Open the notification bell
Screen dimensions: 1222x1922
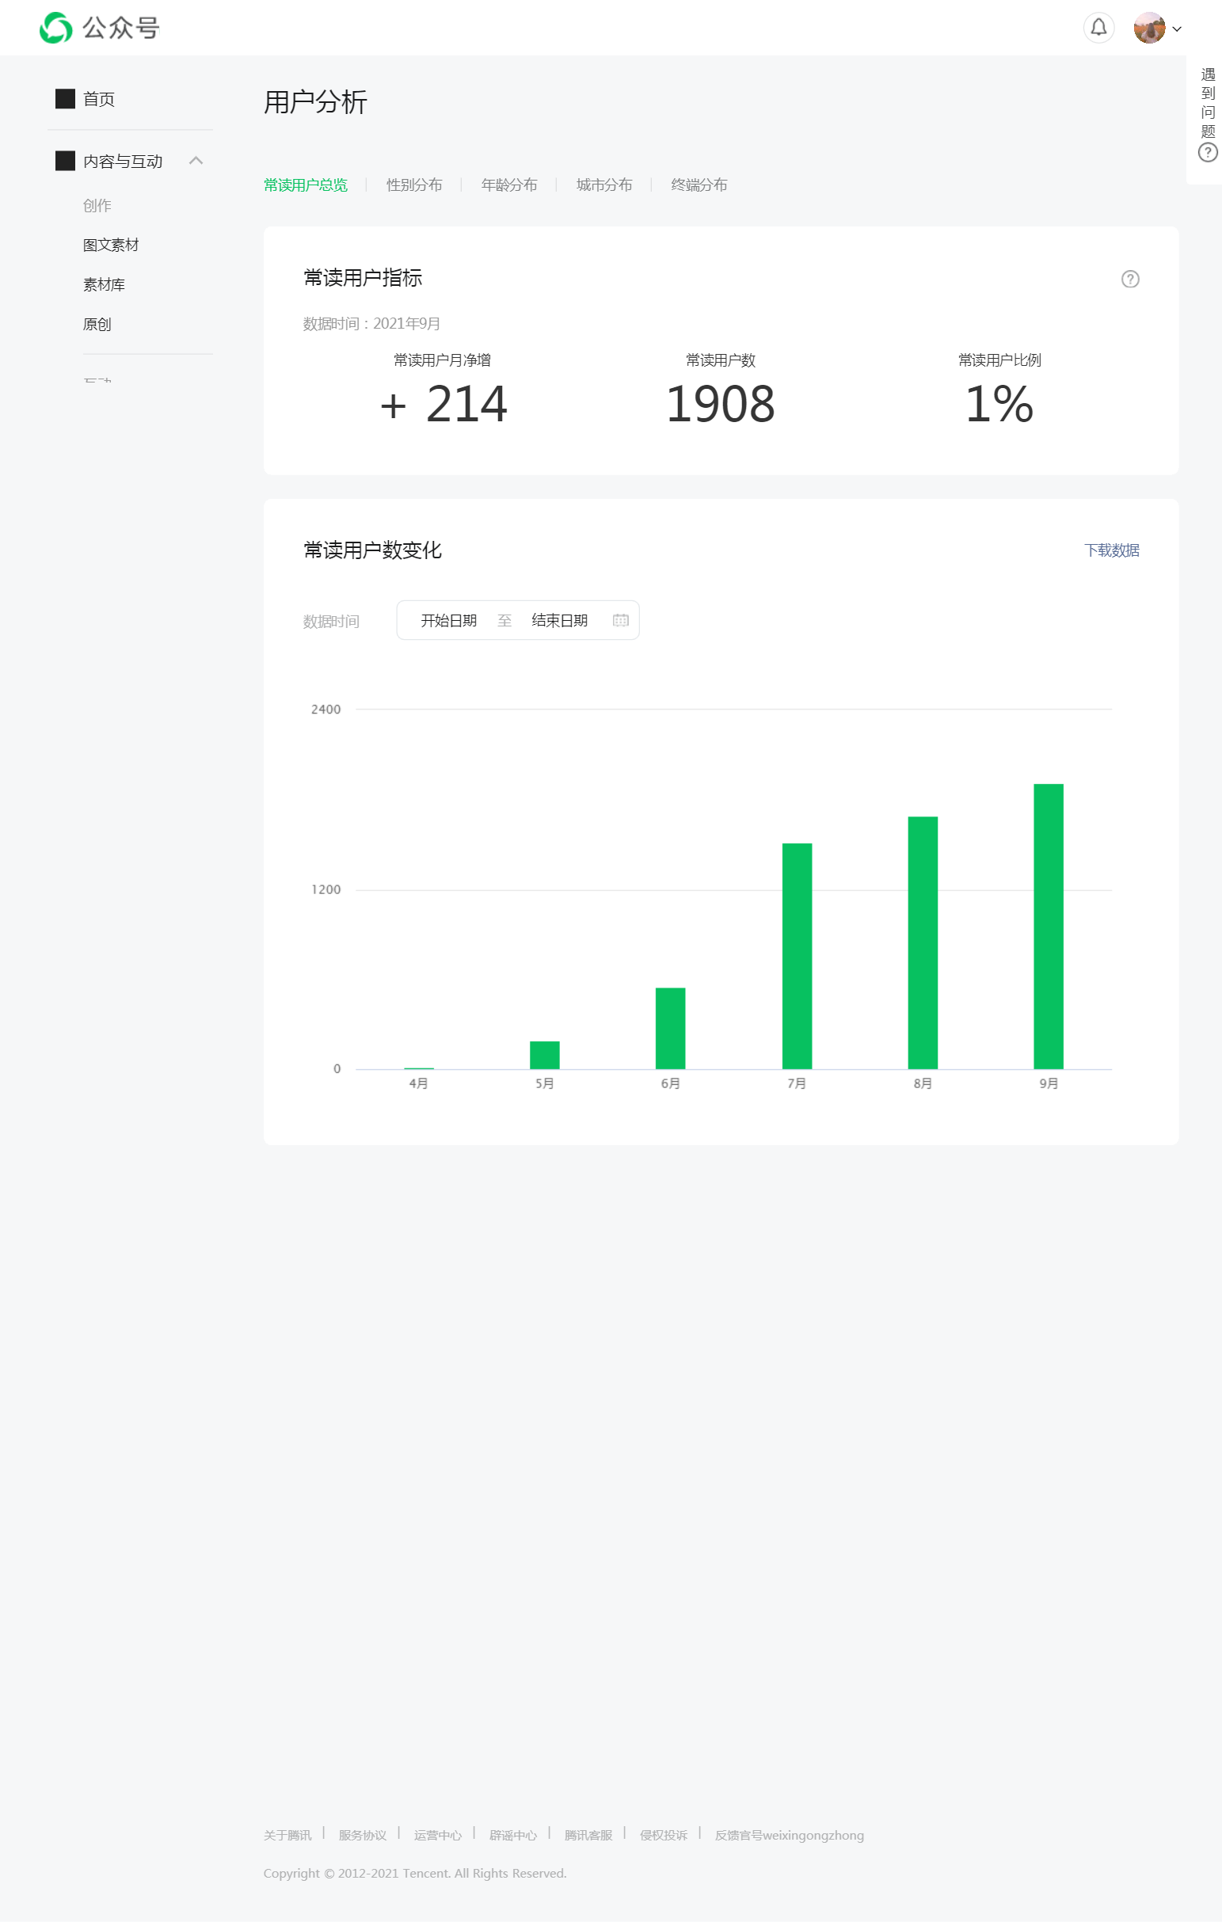pyautogui.click(x=1098, y=28)
